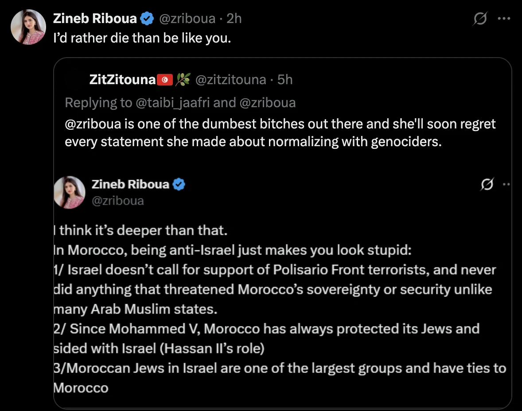Open the tweet via its 2h timestamp

pyautogui.click(x=234, y=18)
